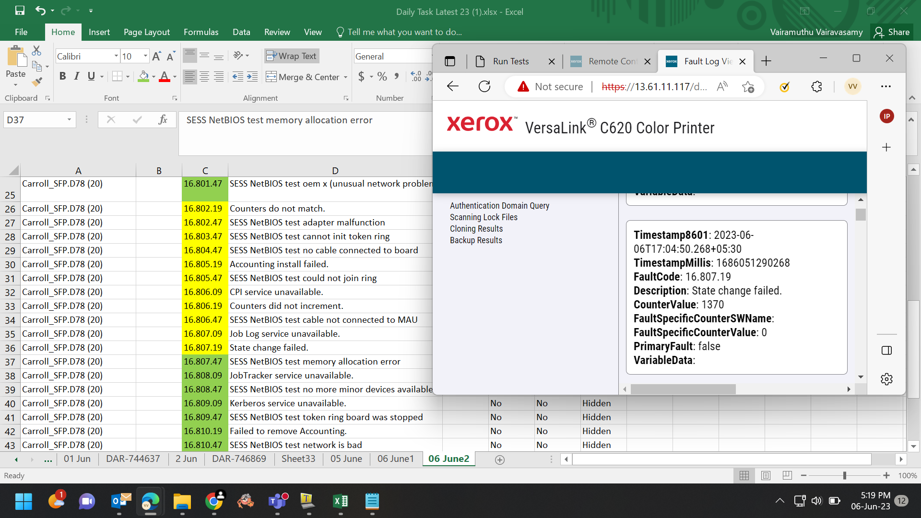Viewport: 921px width, 518px height.
Task: Click the Percent Style icon
Action: click(x=382, y=76)
